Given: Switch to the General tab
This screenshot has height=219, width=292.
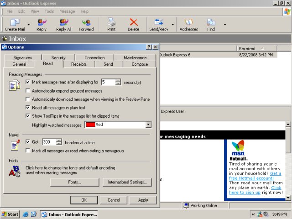Looking at the screenshot, I should pos(19,64).
